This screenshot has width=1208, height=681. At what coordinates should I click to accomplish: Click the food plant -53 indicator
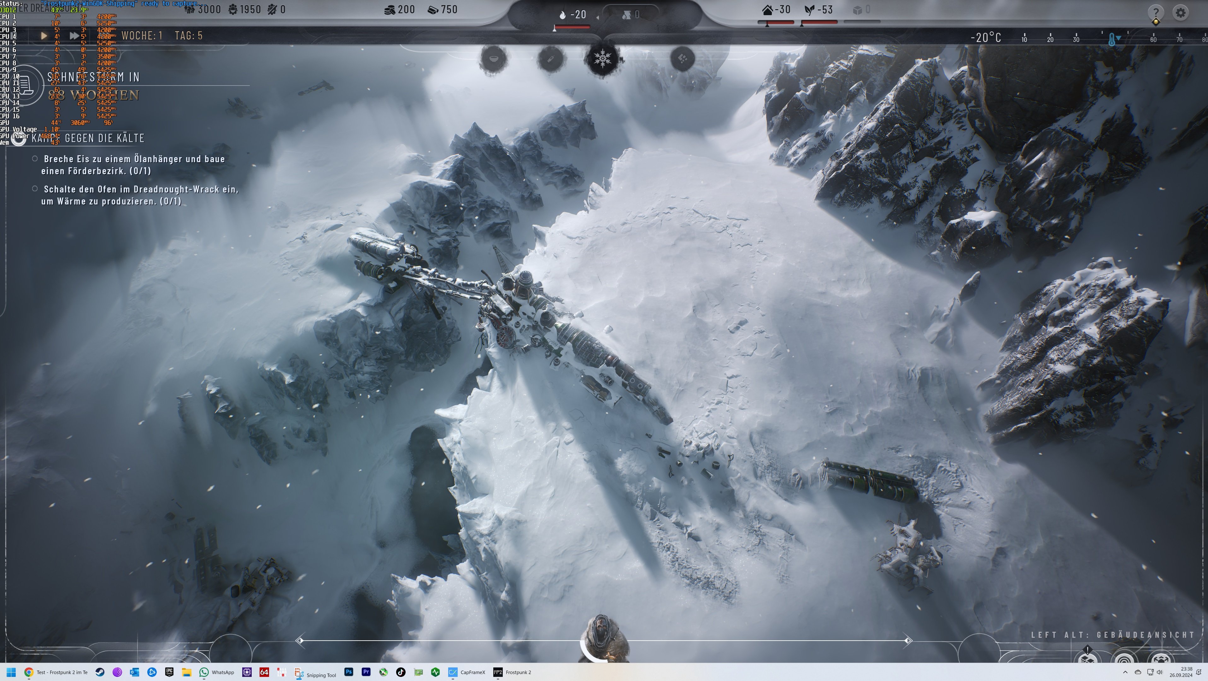(819, 10)
